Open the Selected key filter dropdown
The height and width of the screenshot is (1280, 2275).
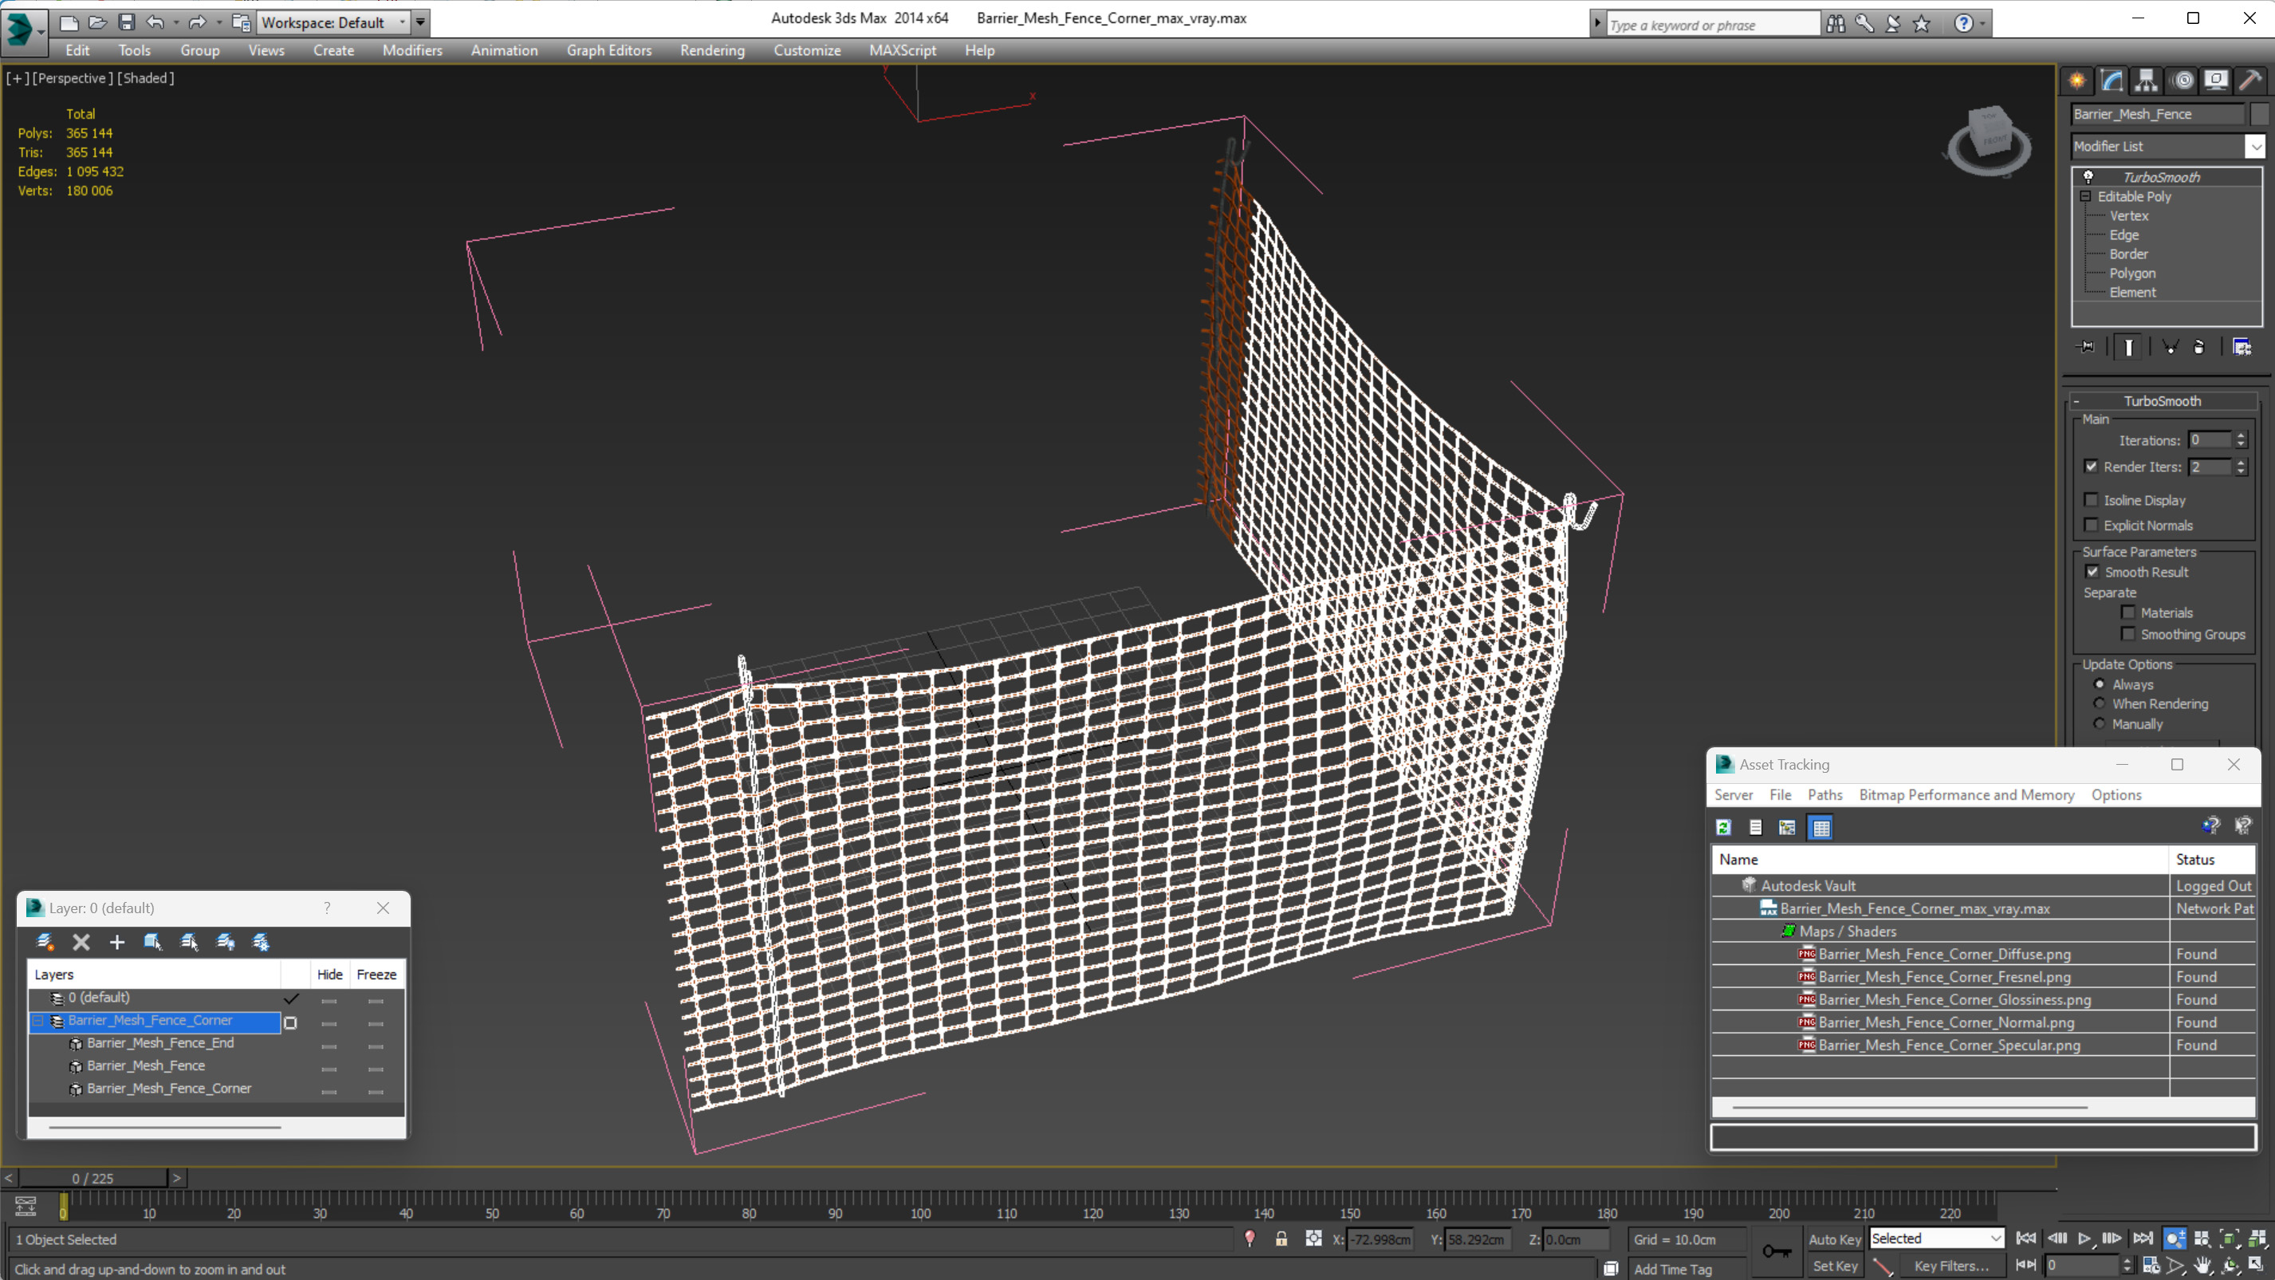(x=1936, y=1239)
